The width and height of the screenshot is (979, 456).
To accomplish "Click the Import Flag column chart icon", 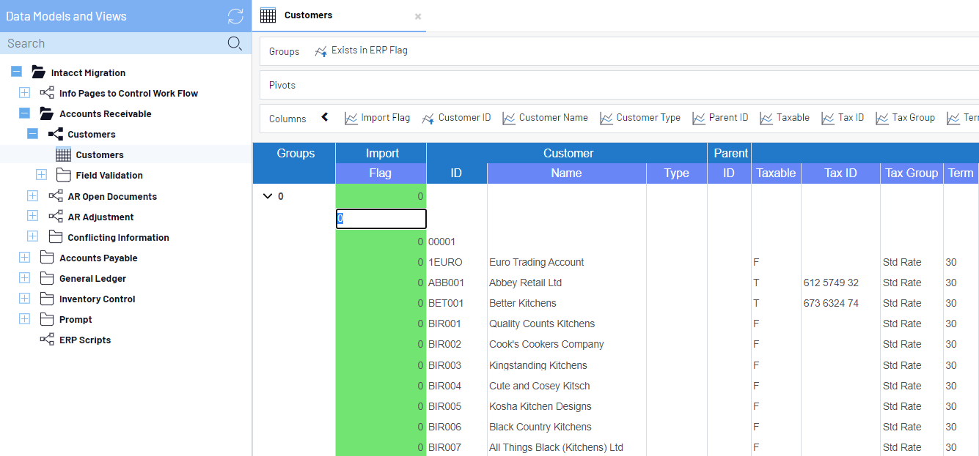I will coord(351,118).
